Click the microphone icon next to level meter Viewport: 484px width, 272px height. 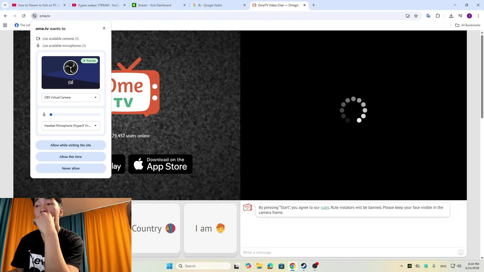point(44,114)
